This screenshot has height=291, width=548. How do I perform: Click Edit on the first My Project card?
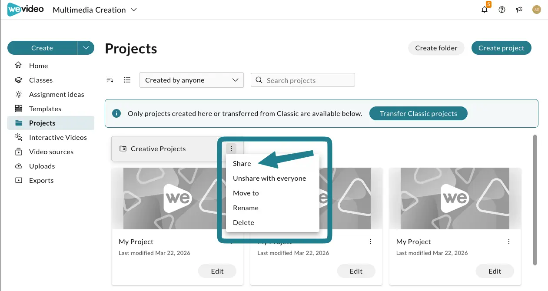(217, 271)
